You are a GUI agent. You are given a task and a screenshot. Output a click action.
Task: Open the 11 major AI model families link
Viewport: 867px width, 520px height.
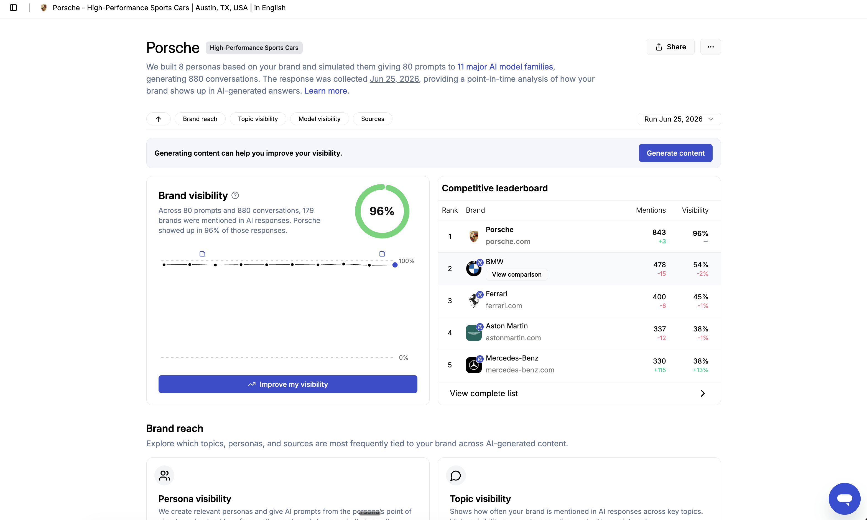505,66
